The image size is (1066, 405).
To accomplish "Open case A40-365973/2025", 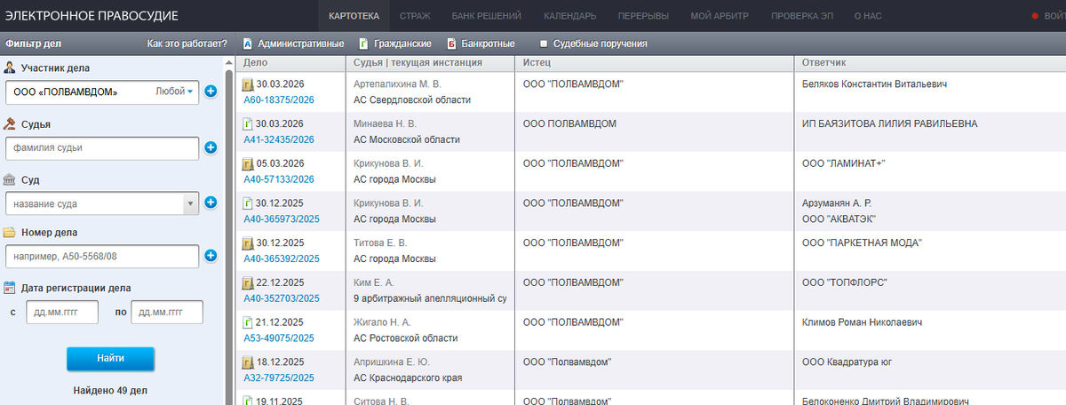I will tap(282, 218).
